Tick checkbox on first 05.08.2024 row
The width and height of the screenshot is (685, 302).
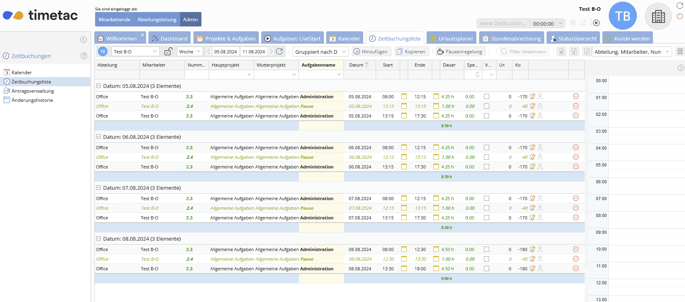(486, 97)
